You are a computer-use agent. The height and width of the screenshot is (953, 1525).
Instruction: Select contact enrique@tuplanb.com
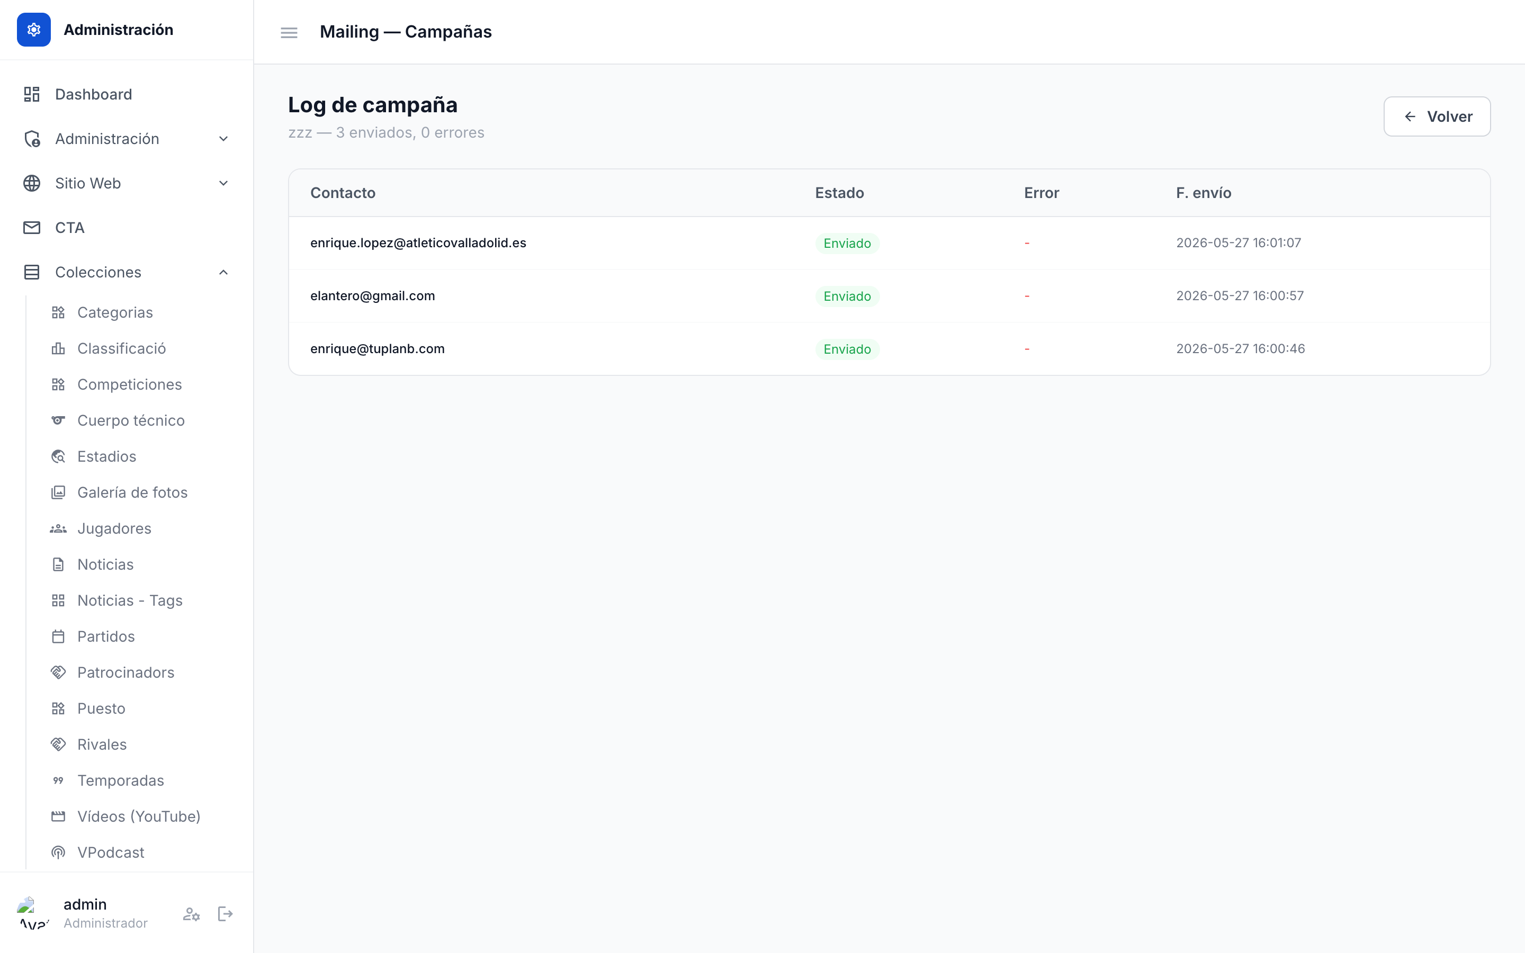coord(378,348)
